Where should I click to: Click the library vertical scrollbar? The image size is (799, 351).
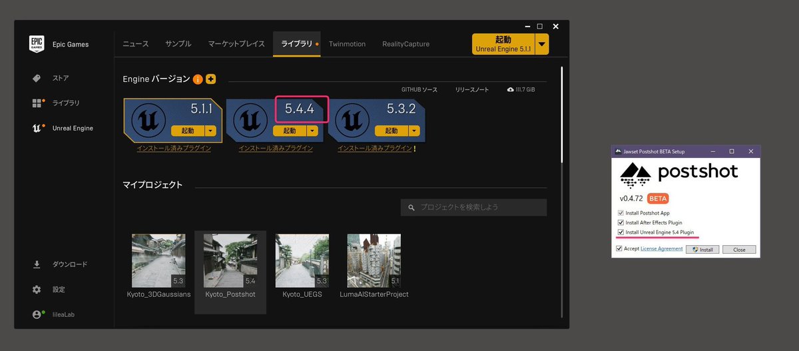point(563,113)
